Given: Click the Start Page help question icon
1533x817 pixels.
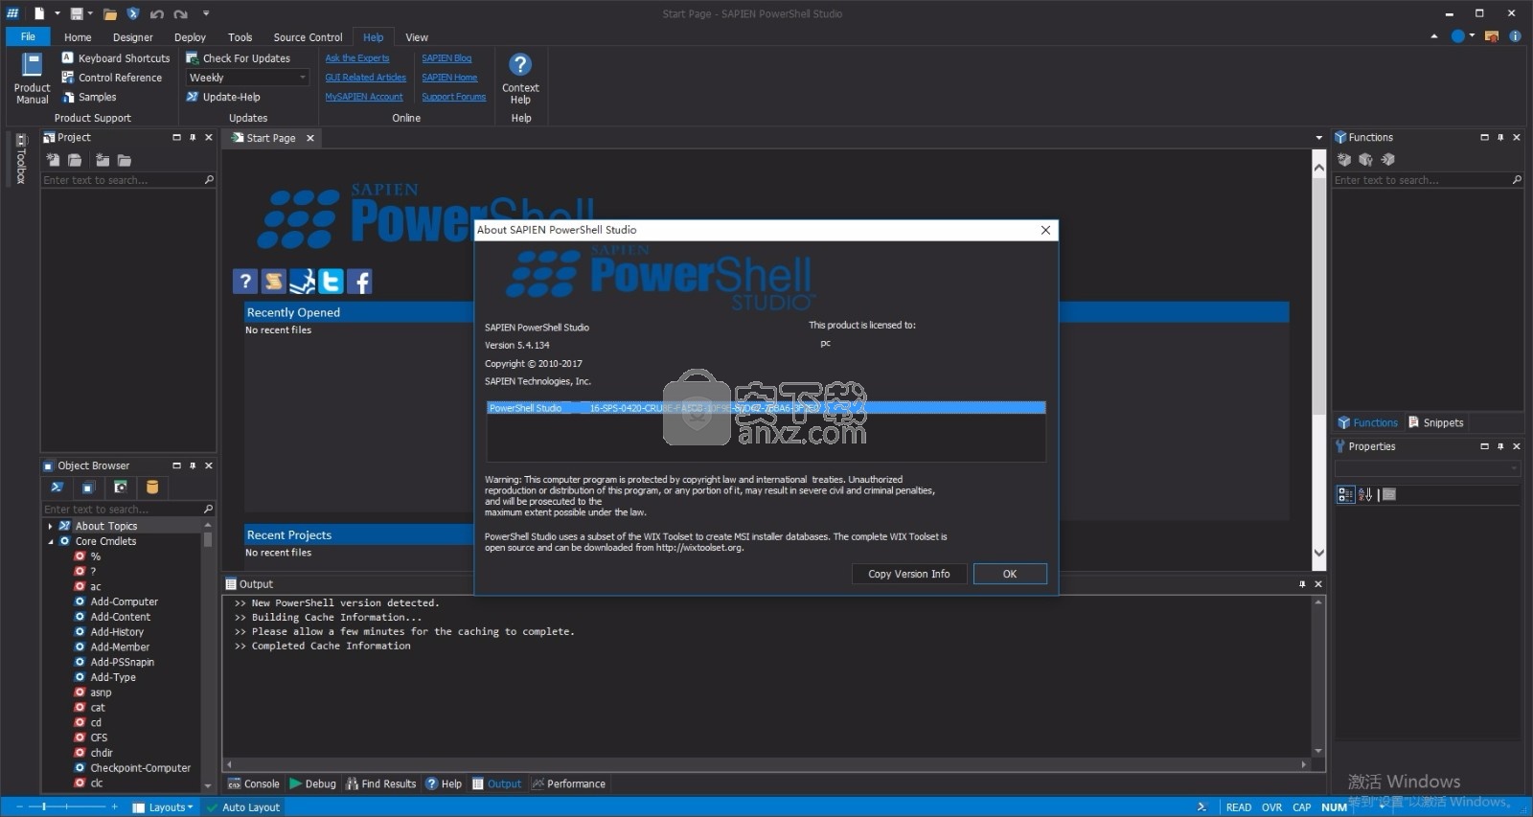Looking at the screenshot, I should (245, 281).
